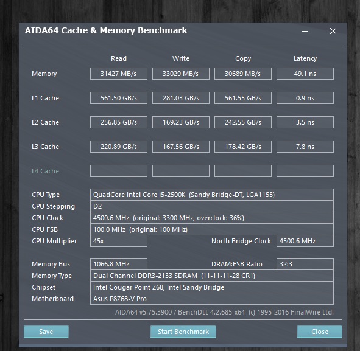Click the empty L4 Cache copy field
Screen dimensions: 360x351
pyautogui.click(x=243, y=171)
